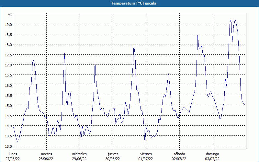Select the 'sábado' day label
Screen dimensions: 259x162
pos(179,154)
